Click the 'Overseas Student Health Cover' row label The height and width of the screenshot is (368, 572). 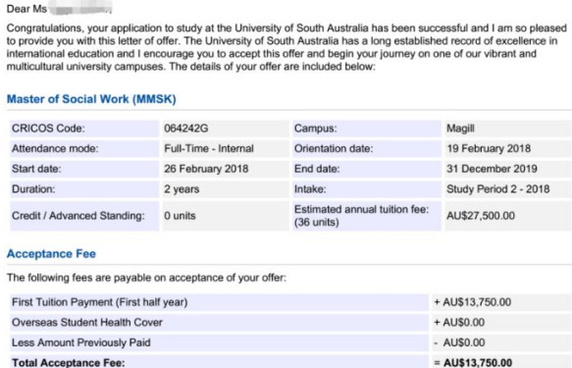86,323
